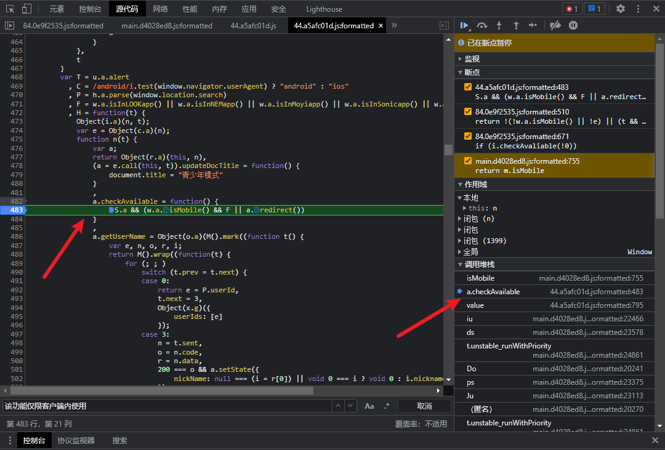The width and height of the screenshot is (665, 450).
Task: Switch to the 控制台 panel tab
Action: click(90, 9)
